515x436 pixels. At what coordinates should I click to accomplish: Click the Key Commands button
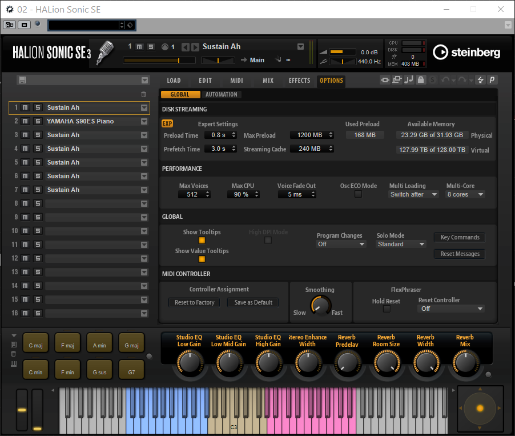point(460,237)
